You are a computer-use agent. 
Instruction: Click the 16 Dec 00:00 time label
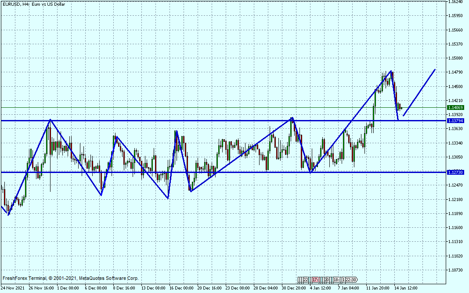(181, 288)
